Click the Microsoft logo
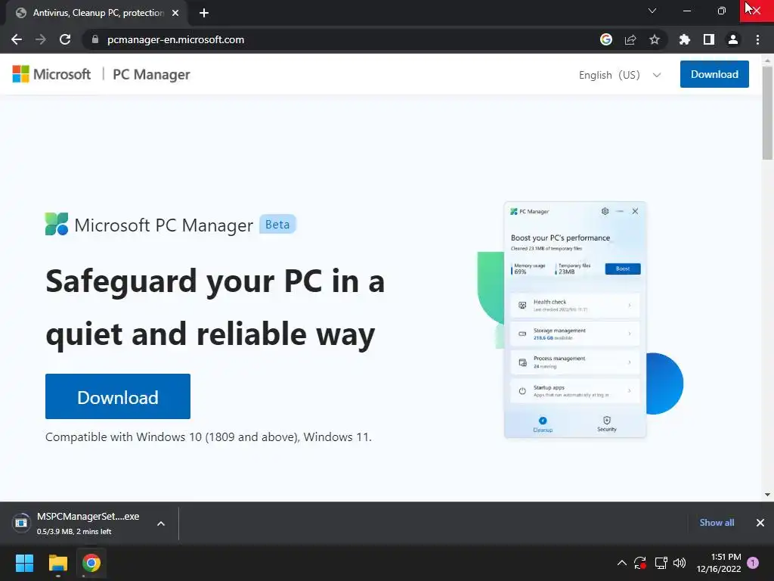 51,74
